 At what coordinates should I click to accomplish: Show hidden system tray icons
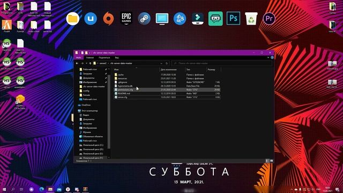(x=292, y=189)
